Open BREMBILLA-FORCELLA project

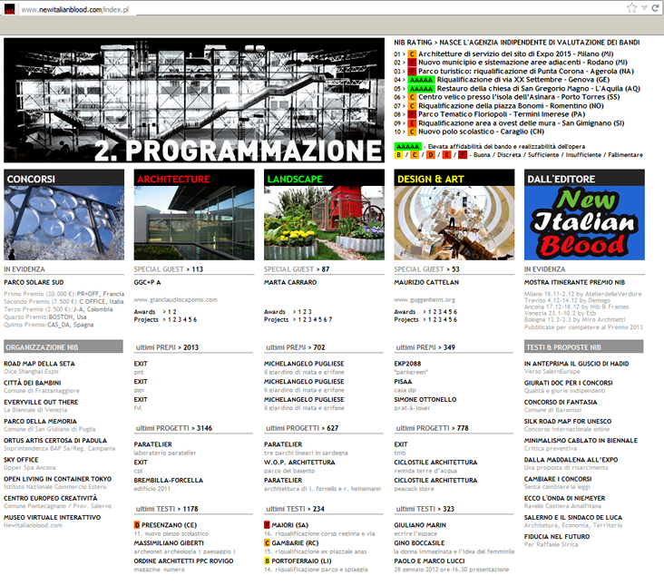pyautogui.click(x=169, y=481)
